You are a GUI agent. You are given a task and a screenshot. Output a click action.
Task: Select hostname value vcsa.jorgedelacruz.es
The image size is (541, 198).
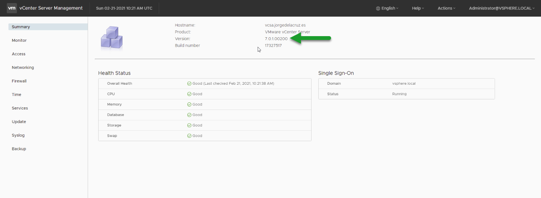point(285,25)
